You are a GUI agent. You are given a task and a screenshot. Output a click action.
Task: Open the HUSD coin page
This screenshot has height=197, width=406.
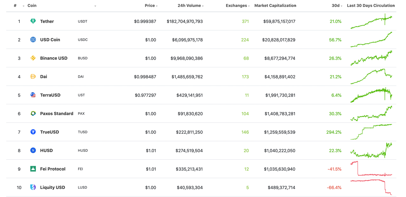46,150
